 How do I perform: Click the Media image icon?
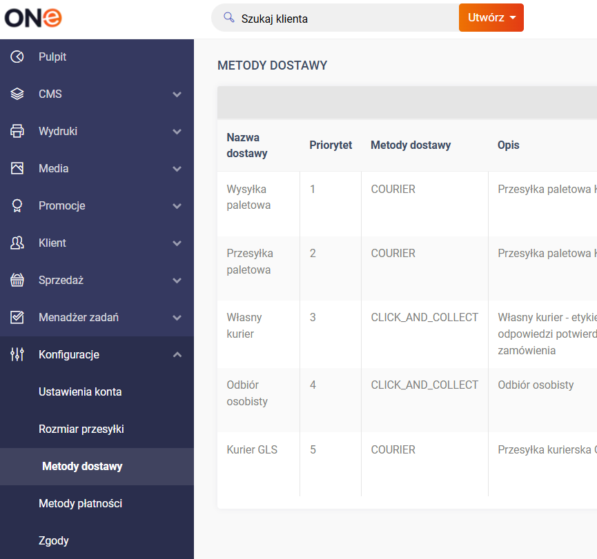tap(17, 168)
